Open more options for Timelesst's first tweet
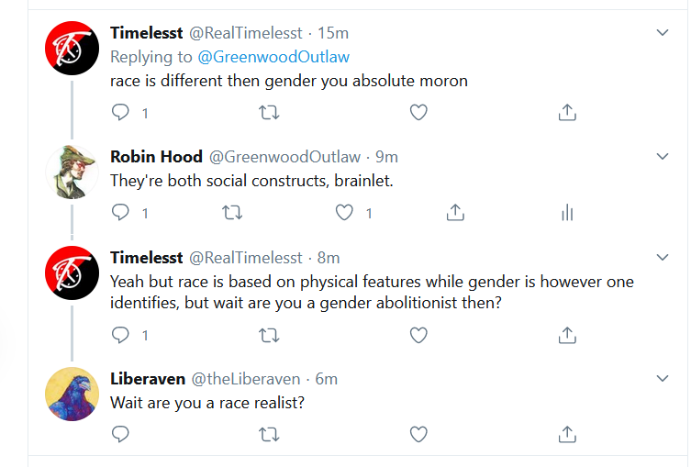Image resolution: width=691 pixels, height=467 pixels. click(663, 33)
